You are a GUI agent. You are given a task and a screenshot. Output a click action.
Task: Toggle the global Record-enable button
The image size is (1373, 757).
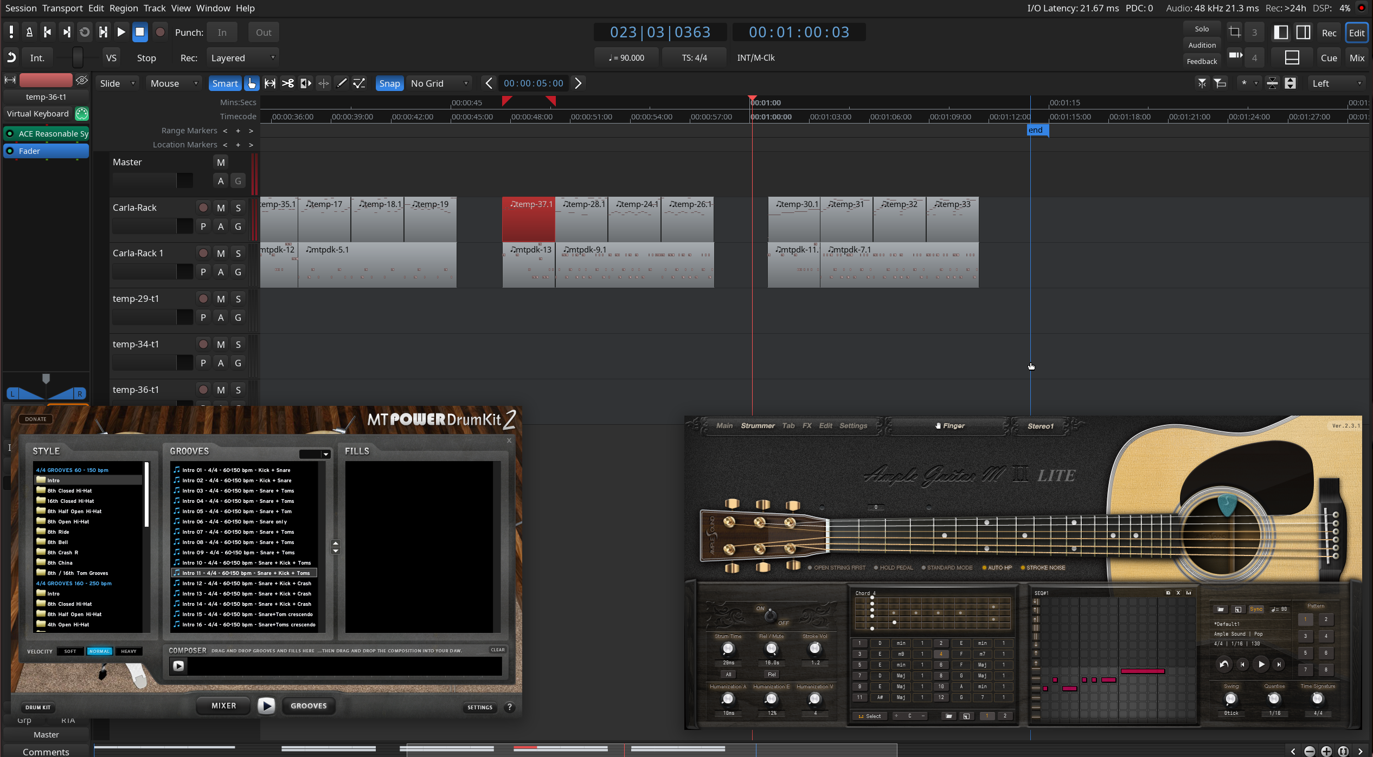pyautogui.click(x=160, y=33)
